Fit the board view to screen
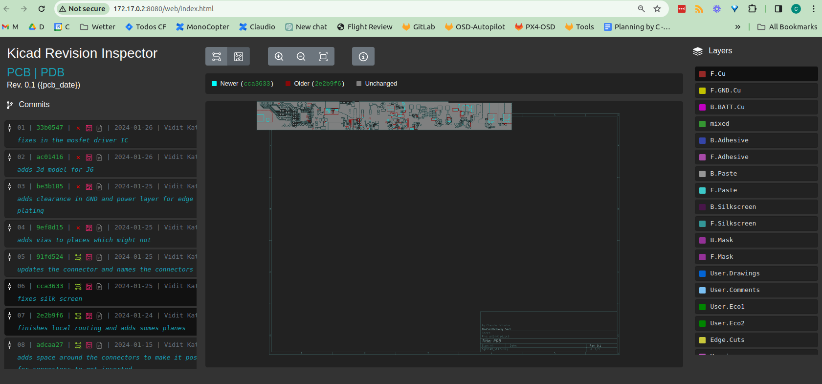 [323, 57]
